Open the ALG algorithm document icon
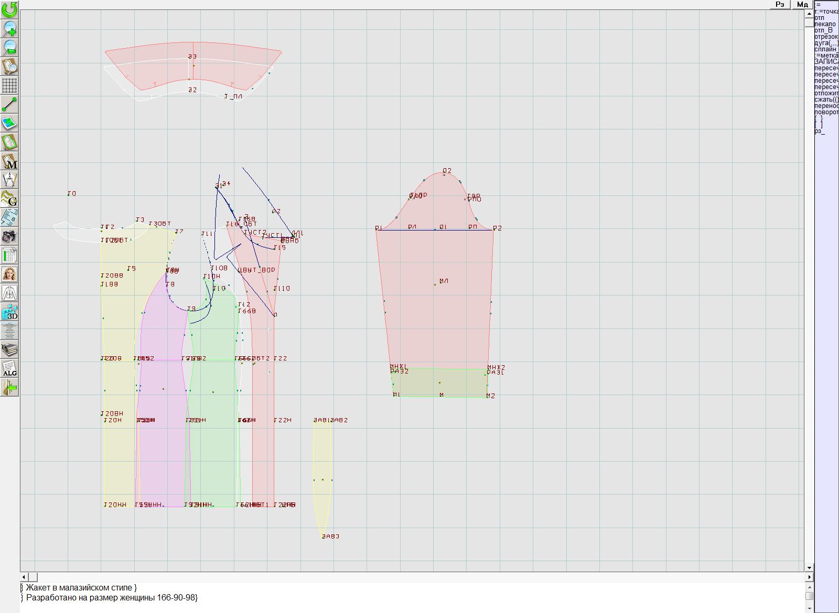 pyautogui.click(x=9, y=368)
